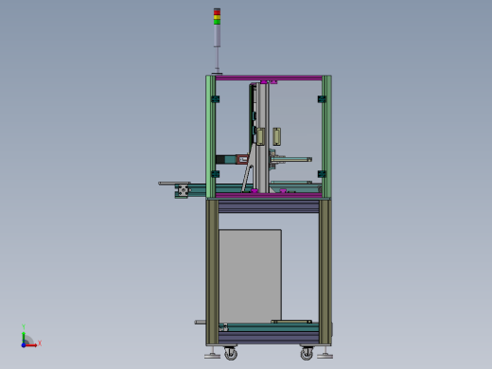Screen dimensions: 492x369
Task: Click the green Y axis of the triad
Action: (x=24, y=338)
